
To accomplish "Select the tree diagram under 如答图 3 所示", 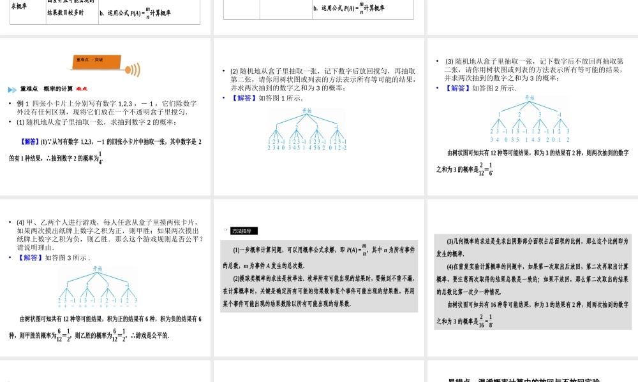I will tap(97, 286).
